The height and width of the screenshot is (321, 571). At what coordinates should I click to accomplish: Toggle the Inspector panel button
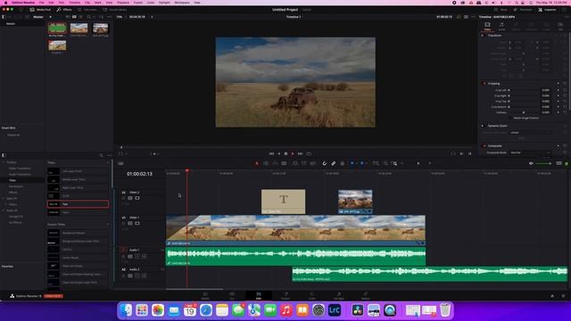pyautogui.click(x=548, y=10)
